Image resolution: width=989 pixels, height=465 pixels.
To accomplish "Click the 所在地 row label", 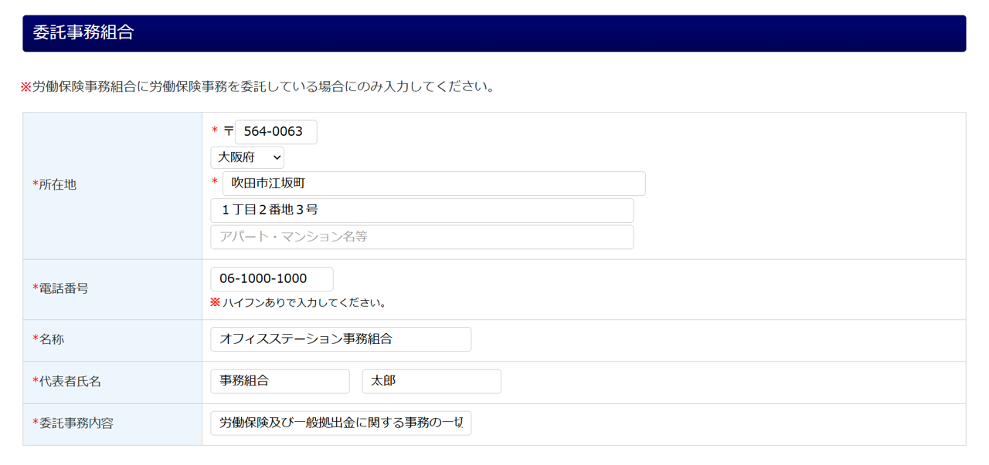I will (x=57, y=185).
